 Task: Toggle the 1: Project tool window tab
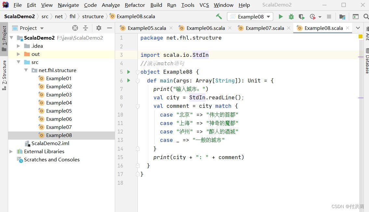coord(4,39)
